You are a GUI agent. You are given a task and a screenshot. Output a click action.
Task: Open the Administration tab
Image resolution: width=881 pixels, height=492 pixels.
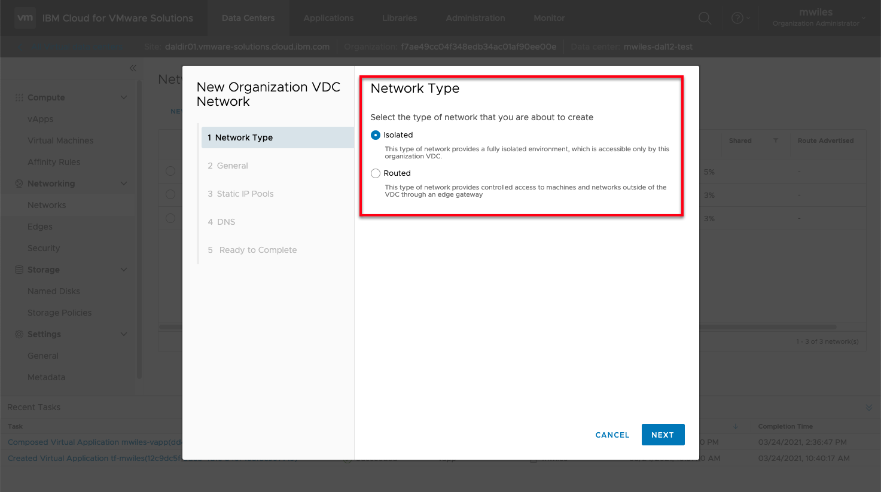[x=475, y=18]
